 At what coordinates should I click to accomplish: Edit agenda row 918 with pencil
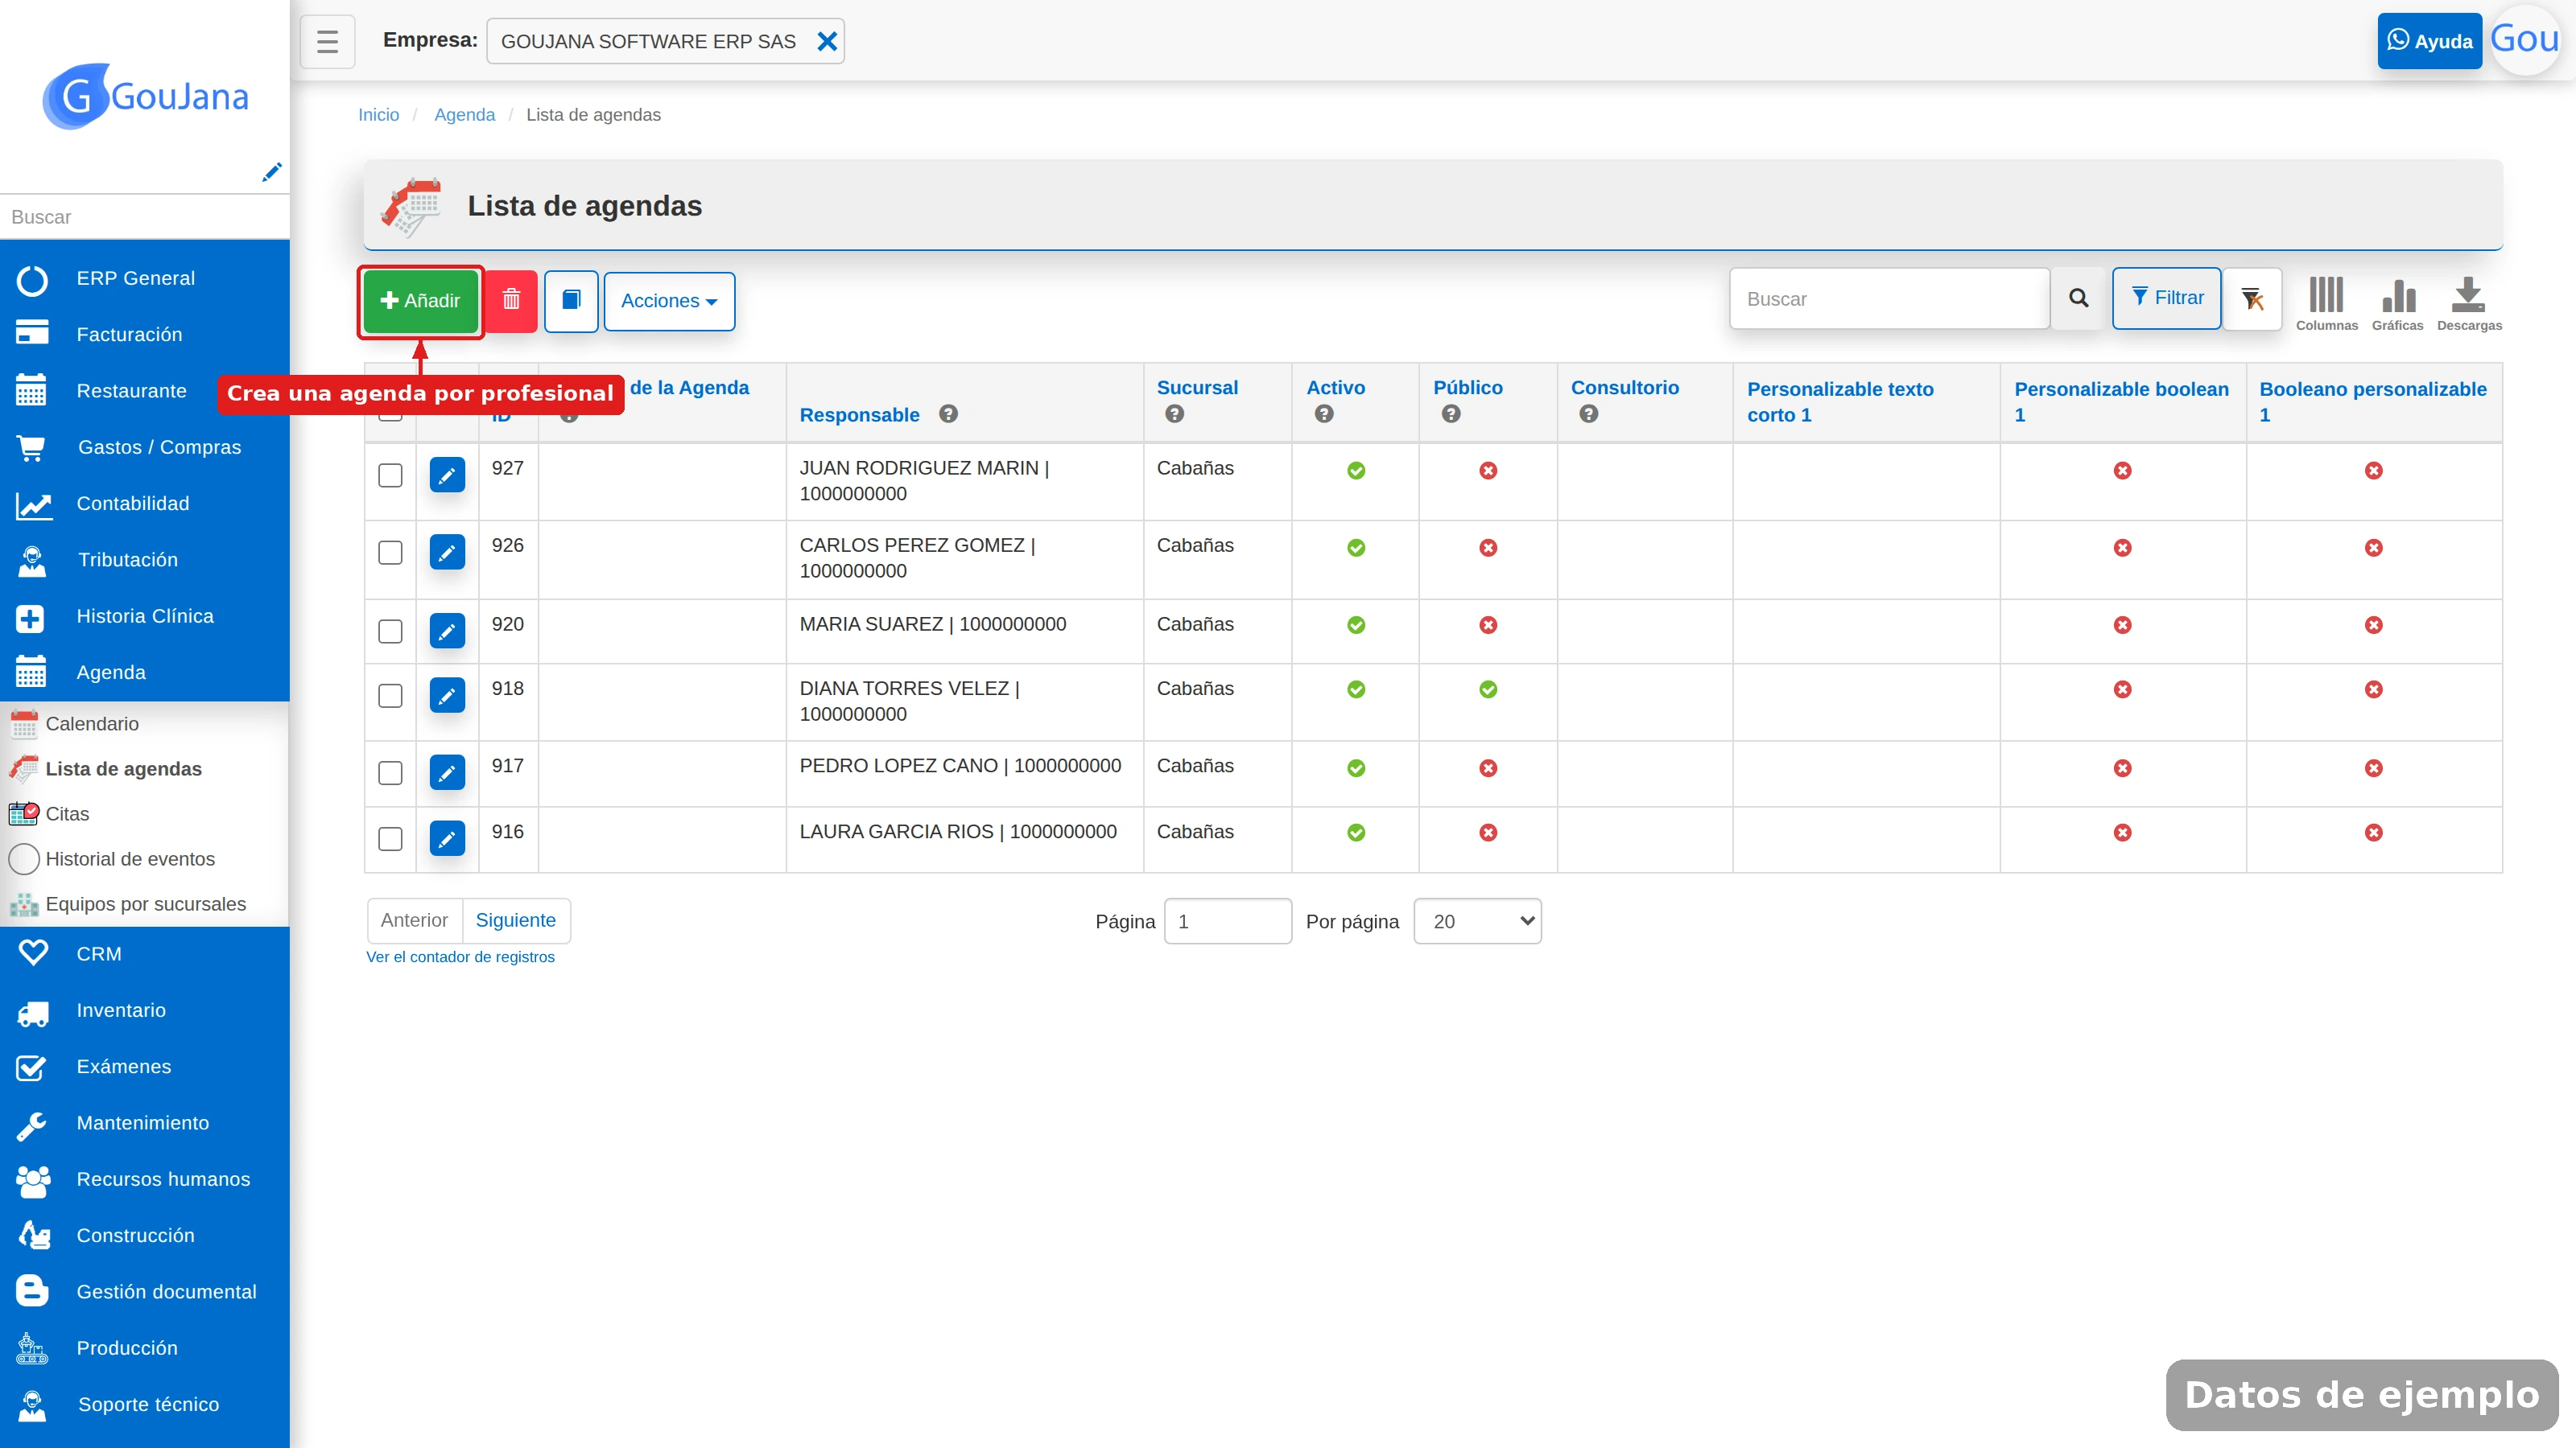(x=447, y=694)
